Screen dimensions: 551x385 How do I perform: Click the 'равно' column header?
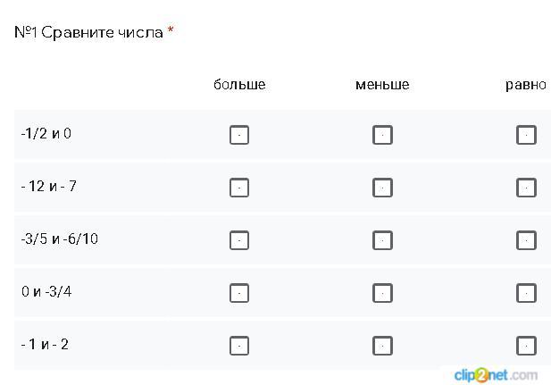coord(525,85)
